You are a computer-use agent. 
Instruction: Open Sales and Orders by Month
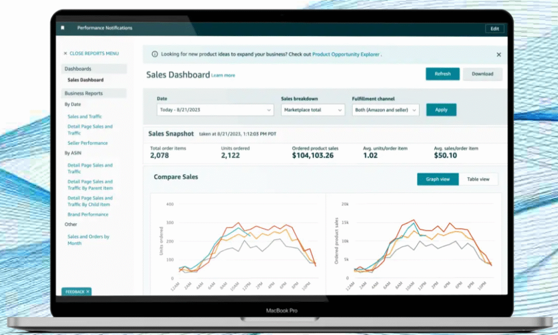(x=88, y=240)
